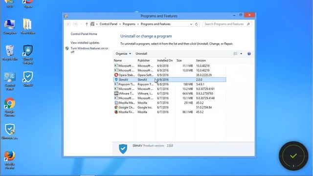Image resolution: width=313 pixels, height=176 pixels.
Task: Click version 51.0.2704.84 cell
Action: pyautogui.click(x=204, y=108)
